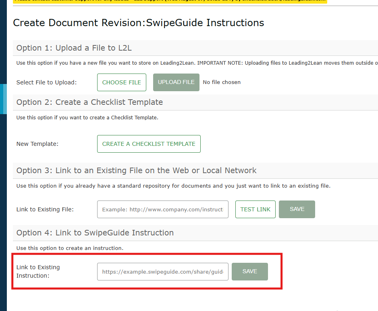Select the 'Select File to Upload:' label
Screen dimensions: 378x311
[46, 82]
